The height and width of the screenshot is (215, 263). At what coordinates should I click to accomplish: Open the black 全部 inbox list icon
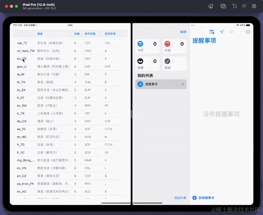coord(141,61)
